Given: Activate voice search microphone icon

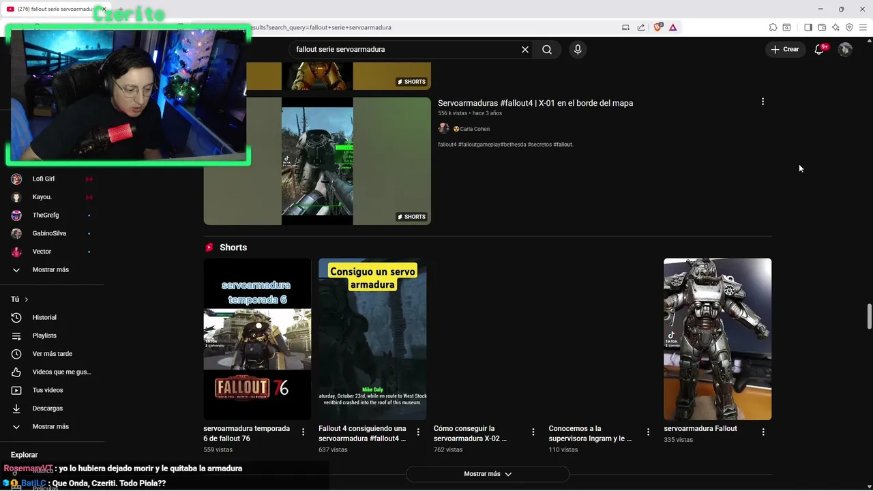Looking at the screenshot, I should [x=578, y=50].
